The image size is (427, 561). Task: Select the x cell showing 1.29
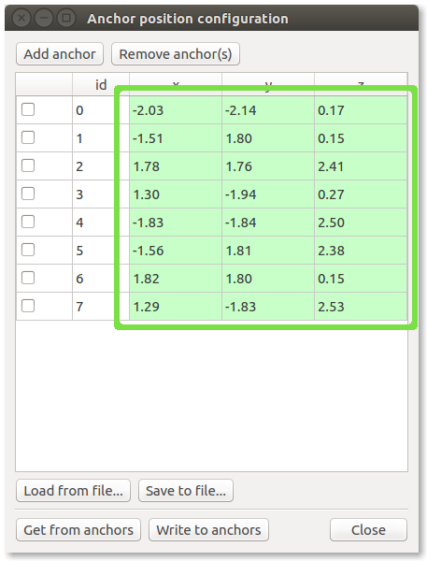[x=176, y=307]
